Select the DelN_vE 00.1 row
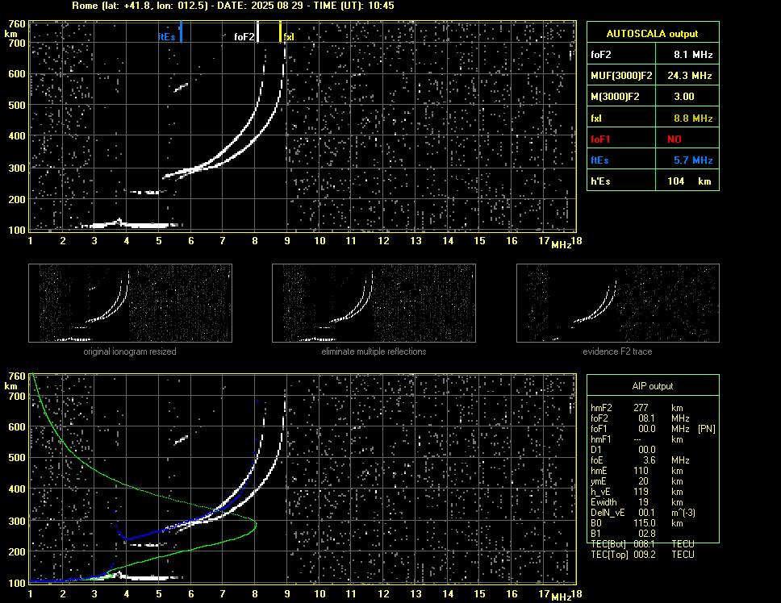 point(642,513)
